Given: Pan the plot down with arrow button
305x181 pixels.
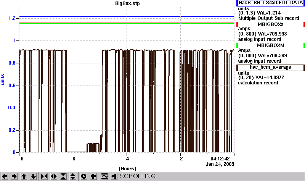Looking at the screenshot, I should pos(33,176).
